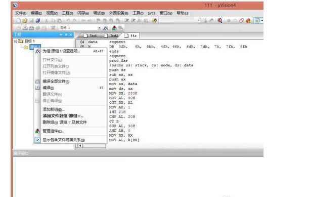Open the search text combo box dropdown arrow
This screenshot has height=197, width=310.
(199, 20)
